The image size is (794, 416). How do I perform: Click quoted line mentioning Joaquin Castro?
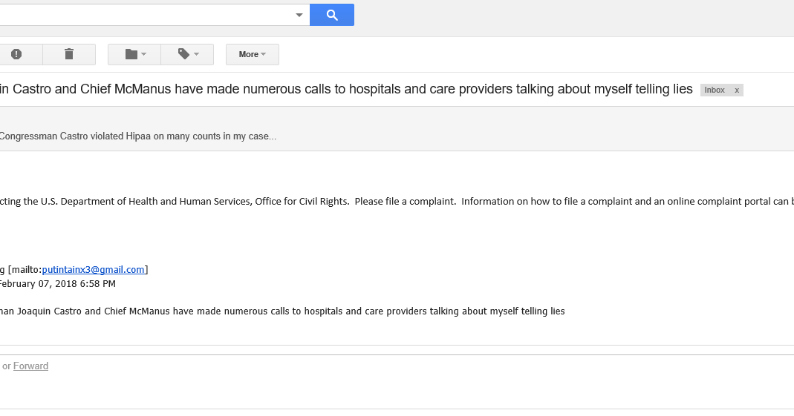282,311
